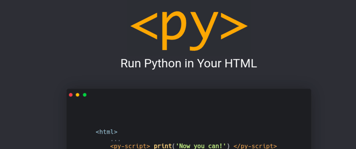Image resolution: width=356 pixels, height=149 pixels.
Task: Click the opening <py-script> tag
Action: [130, 146]
